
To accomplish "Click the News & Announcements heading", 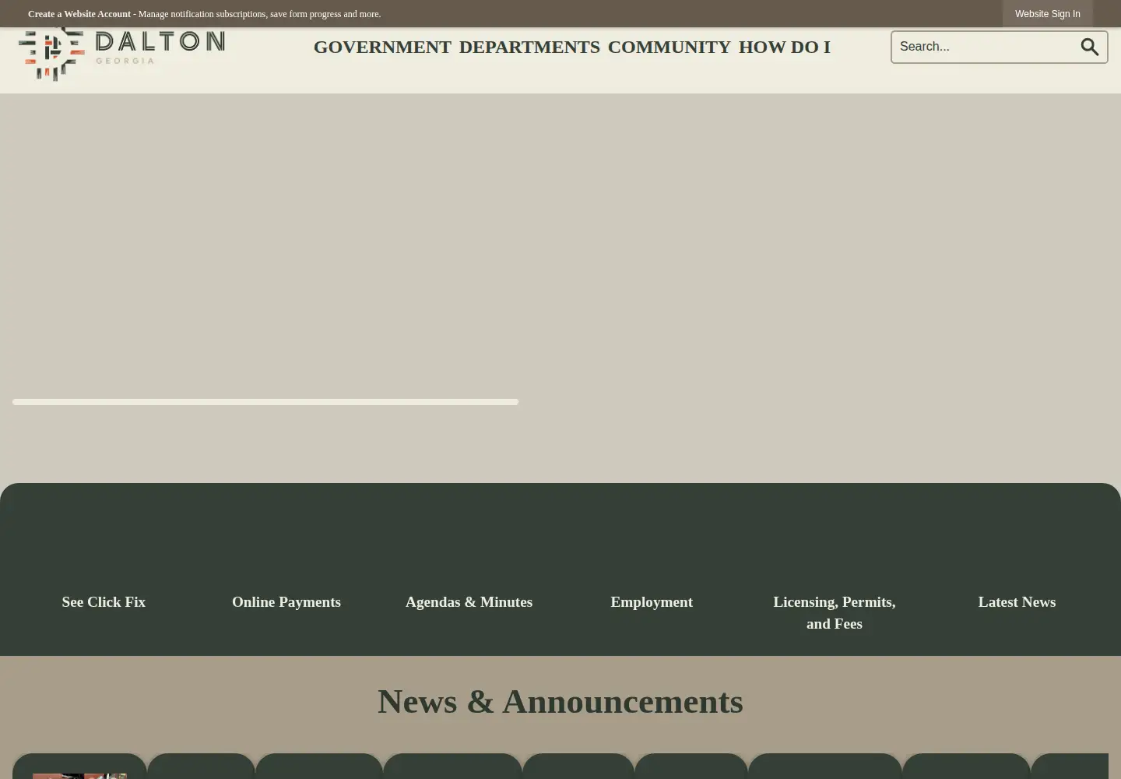I will click(x=560, y=701).
